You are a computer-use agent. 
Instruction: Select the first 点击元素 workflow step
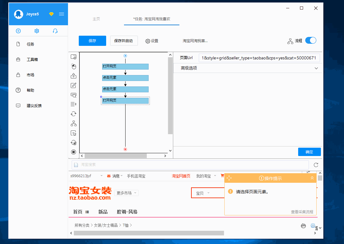[x=125, y=78]
